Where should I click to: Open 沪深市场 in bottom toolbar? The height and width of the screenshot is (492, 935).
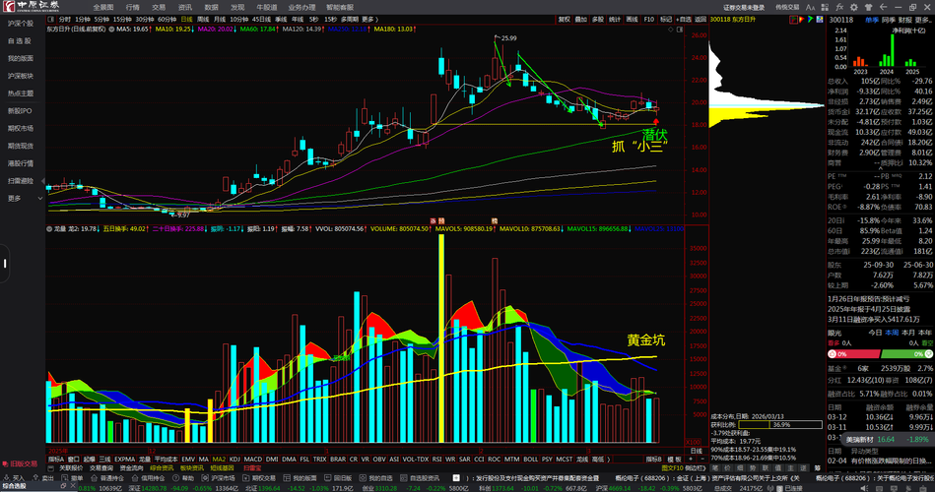[219, 477]
